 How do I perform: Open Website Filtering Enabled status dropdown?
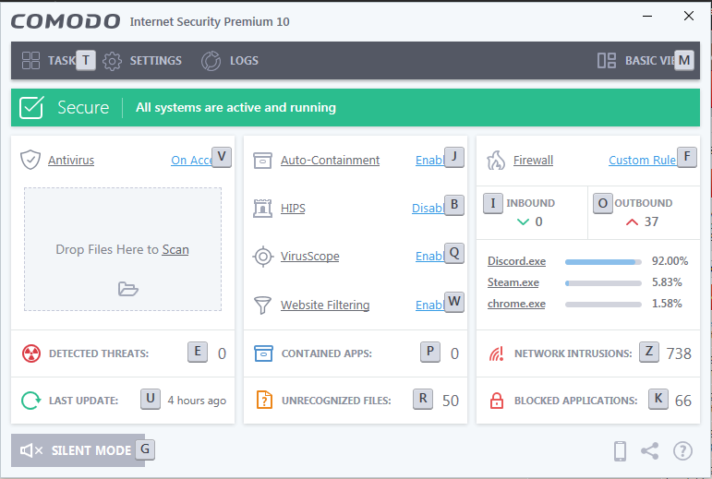tap(429, 305)
